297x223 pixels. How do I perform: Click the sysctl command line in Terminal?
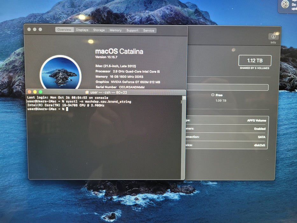79,102
